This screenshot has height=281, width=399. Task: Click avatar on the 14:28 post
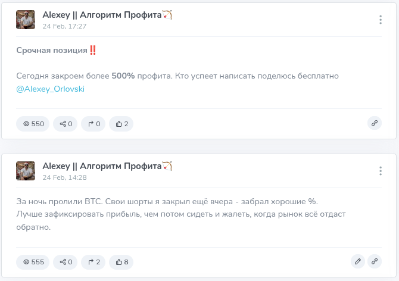click(x=26, y=171)
